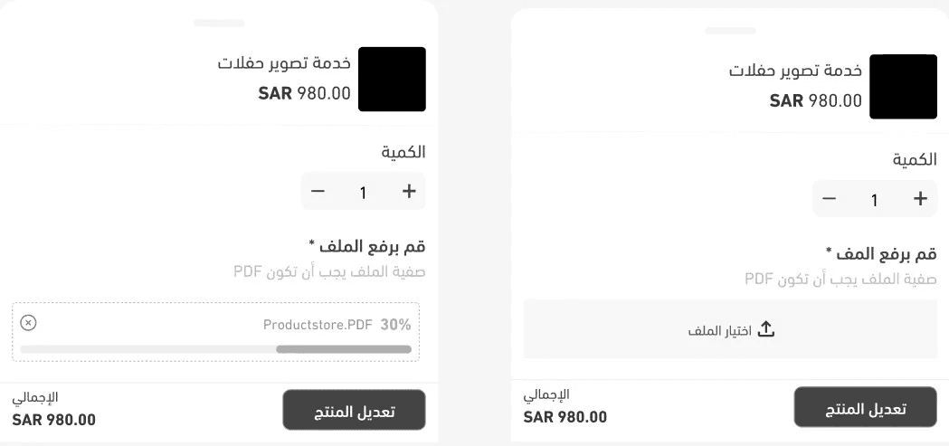This screenshot has width=949, height=446.
Task: Grab the top drag handle of the اختيار الملف sheet
Action: tap(730, 31)
